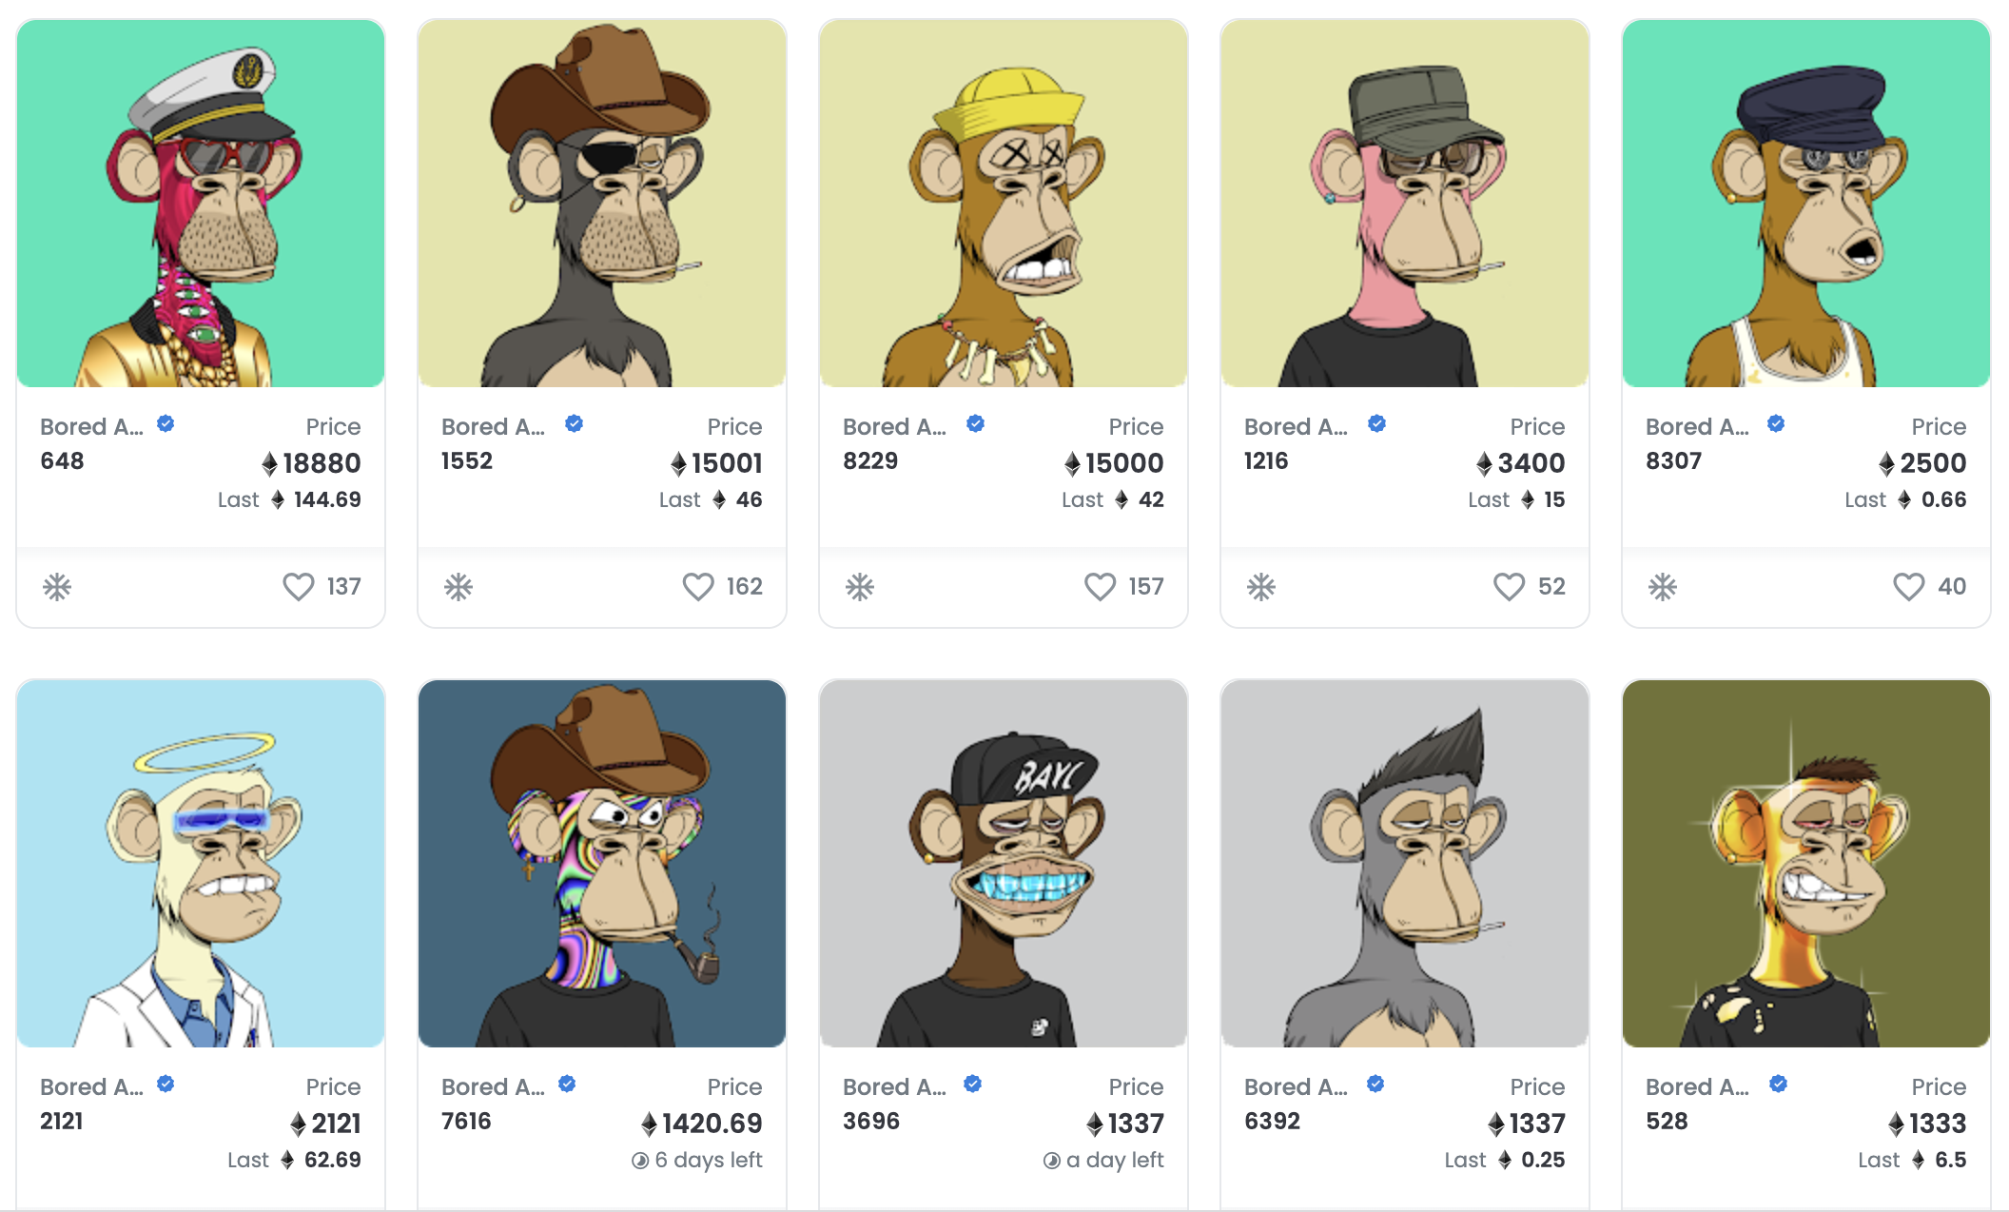Favorite Bored Ape 648 with heart icon

click(298, 586)
